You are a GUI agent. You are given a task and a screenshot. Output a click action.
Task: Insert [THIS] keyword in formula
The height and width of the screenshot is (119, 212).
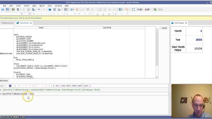63,86
